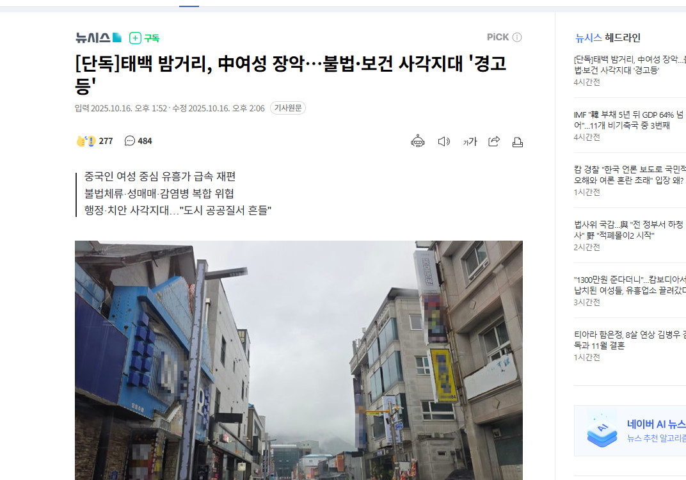The width and height of the screenshot is (686, 480).
Task: Open the 484 comments bubble icon
Action: pos(129,141)
